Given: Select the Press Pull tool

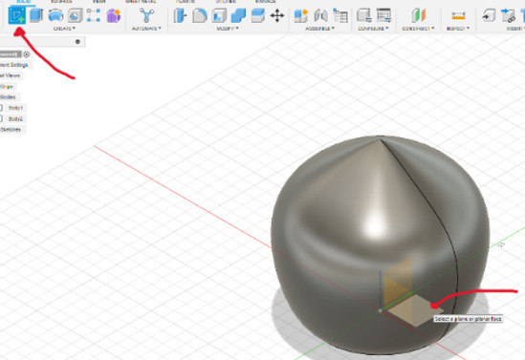Looking at the screenshot, I should tap(180, 15).
